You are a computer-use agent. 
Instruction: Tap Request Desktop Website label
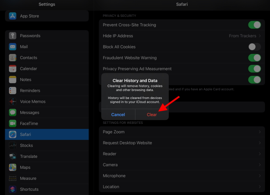[x=127, y=143]
